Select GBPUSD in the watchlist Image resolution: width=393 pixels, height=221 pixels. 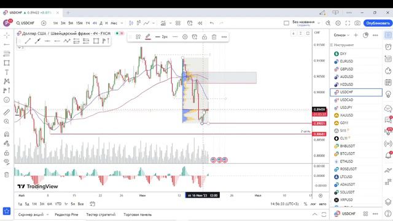[x=356, y=69]
